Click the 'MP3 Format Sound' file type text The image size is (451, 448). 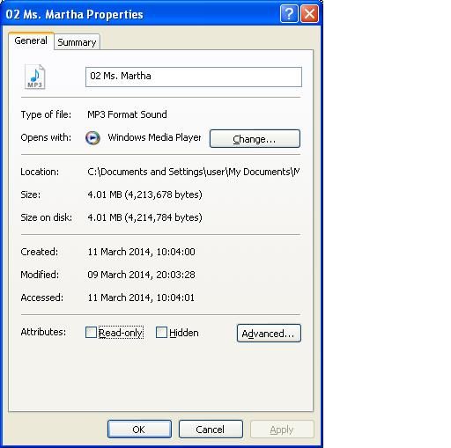127,114
